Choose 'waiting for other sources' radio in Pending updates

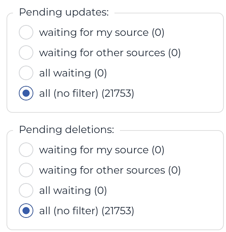[26, 53]
